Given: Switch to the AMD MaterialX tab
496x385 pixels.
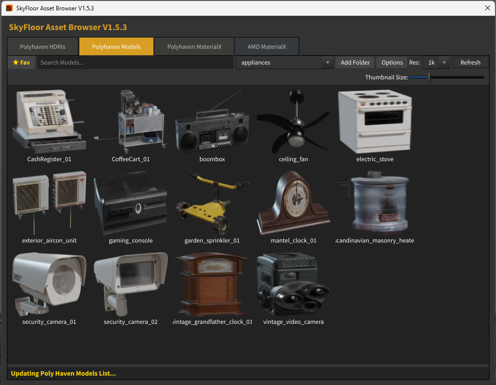Looking at the screenshot, I should pyautogui.click(x=267, y=46).
